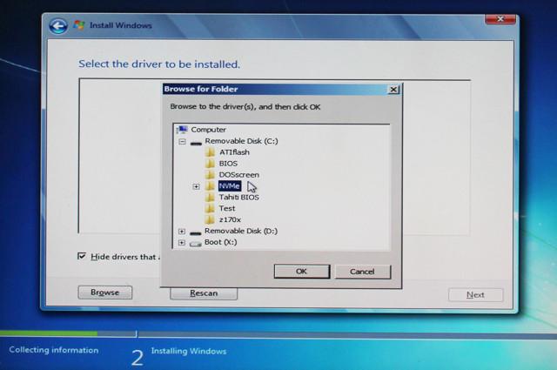
Task: Close the Browse for Folder dialog
Action: pyautogui.click(x=393, y=89)
